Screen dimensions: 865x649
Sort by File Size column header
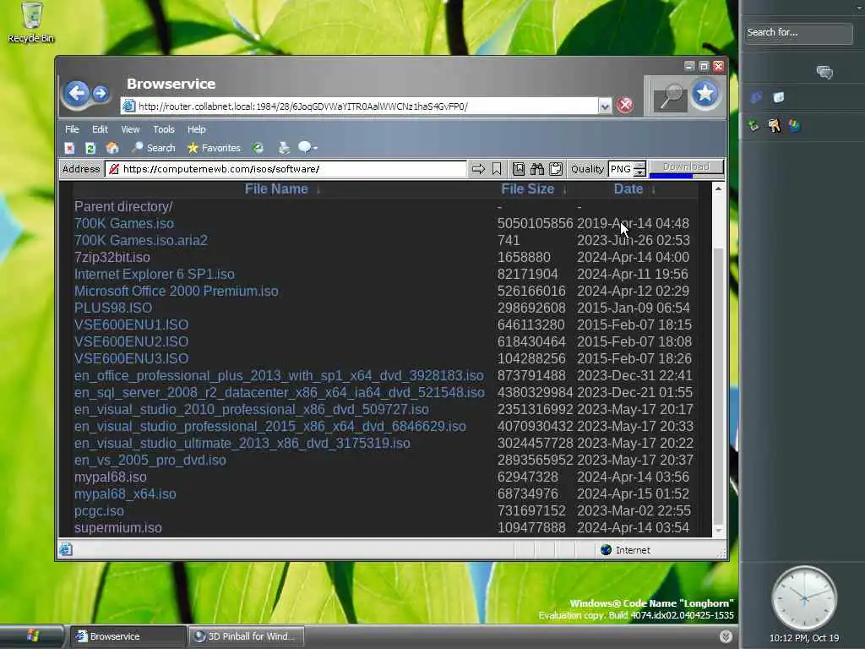(x=527, y=188)
